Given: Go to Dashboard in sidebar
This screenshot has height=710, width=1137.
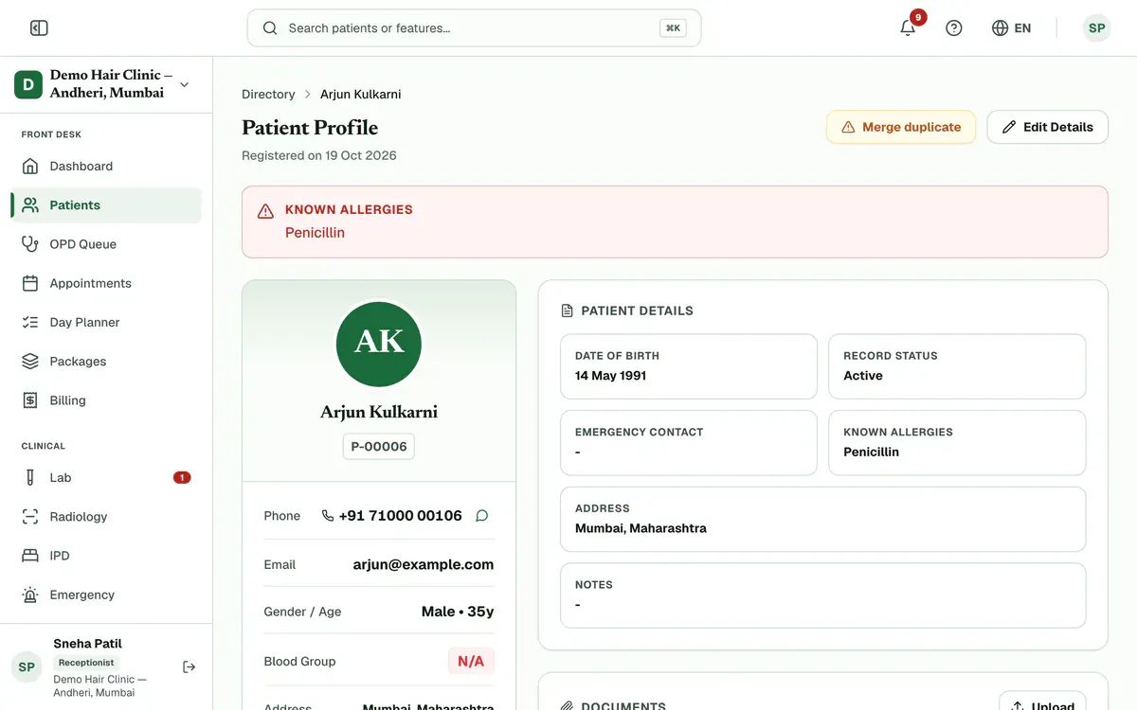Looking at the screenshot, I should [106, 166].
